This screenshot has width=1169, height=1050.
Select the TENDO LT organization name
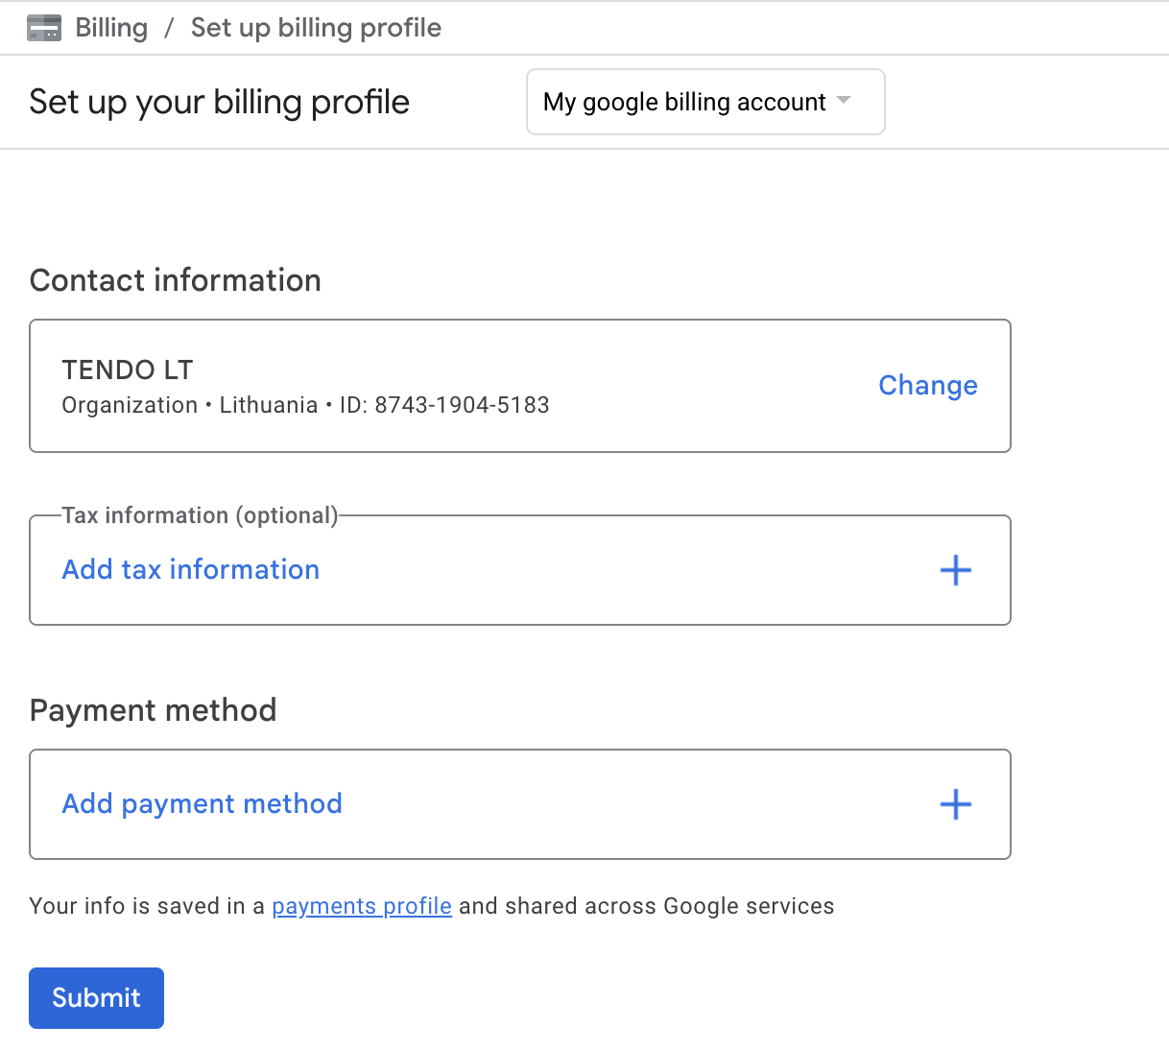click(128, 370)
